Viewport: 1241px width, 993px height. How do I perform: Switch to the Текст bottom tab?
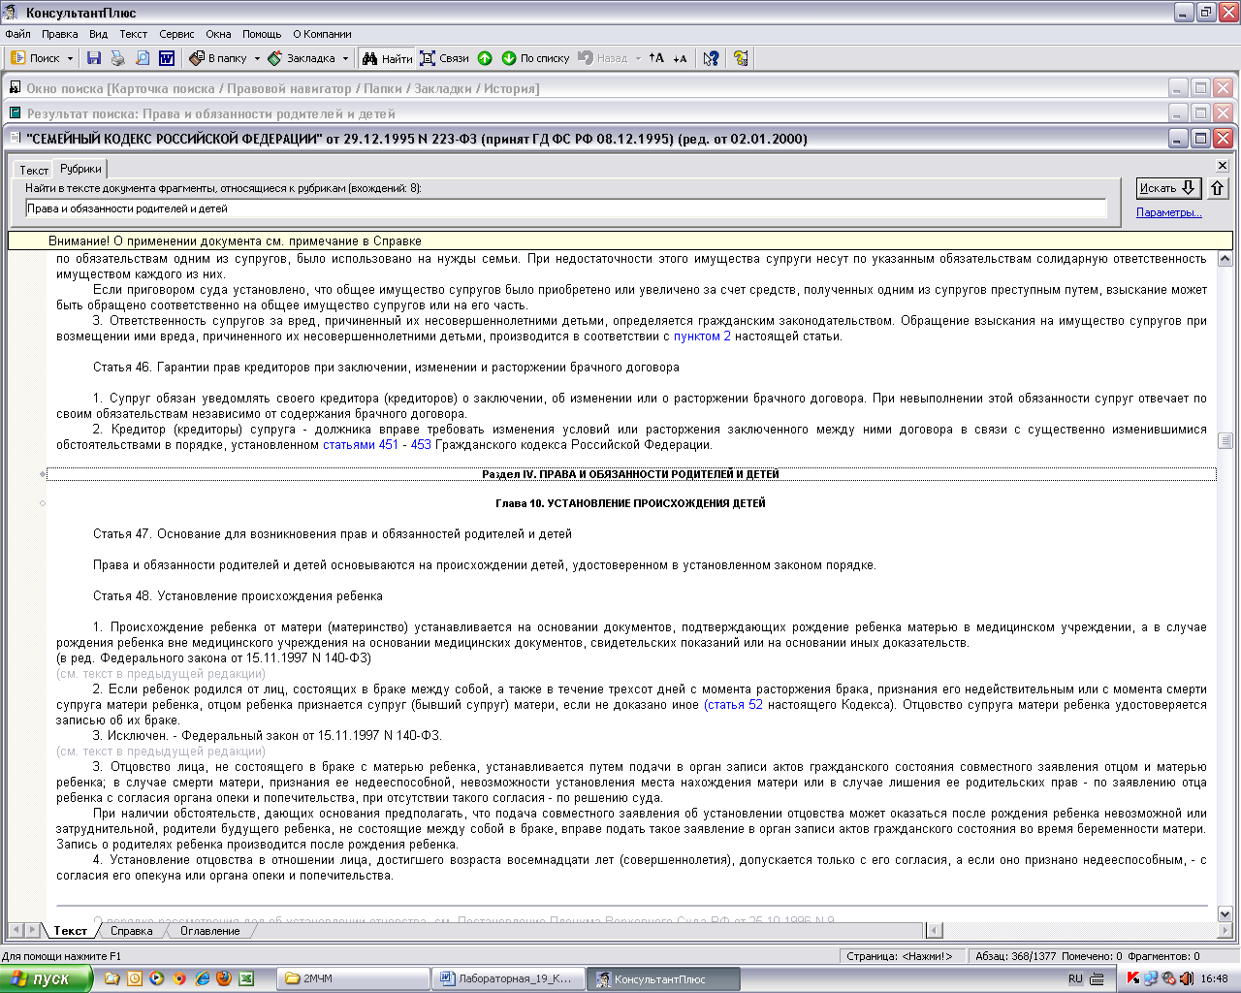tap(70, 931)
